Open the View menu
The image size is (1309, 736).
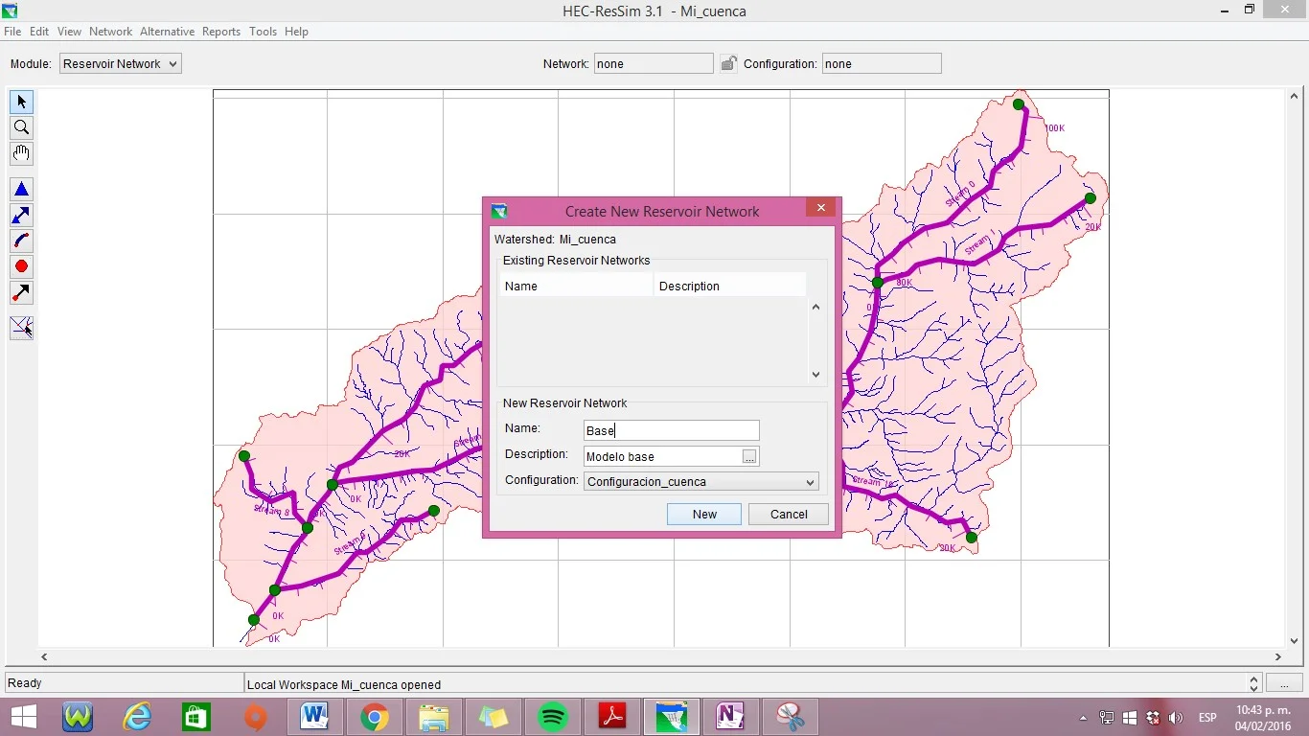click(x=69, y=32)
